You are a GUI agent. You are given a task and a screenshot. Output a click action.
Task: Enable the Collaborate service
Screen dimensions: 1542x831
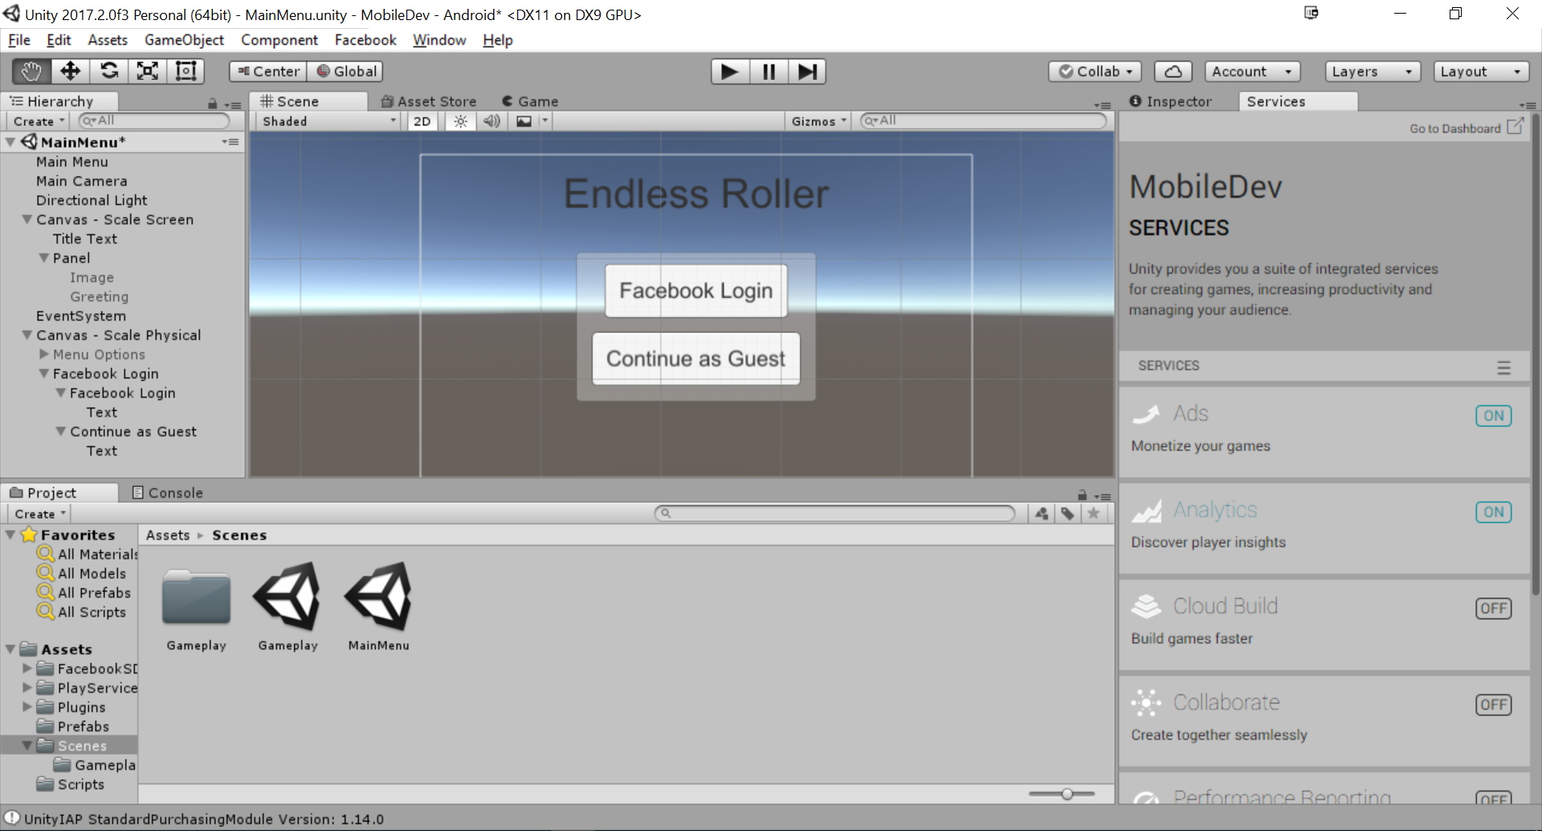pyautogui.click(x=1493, y=705)
